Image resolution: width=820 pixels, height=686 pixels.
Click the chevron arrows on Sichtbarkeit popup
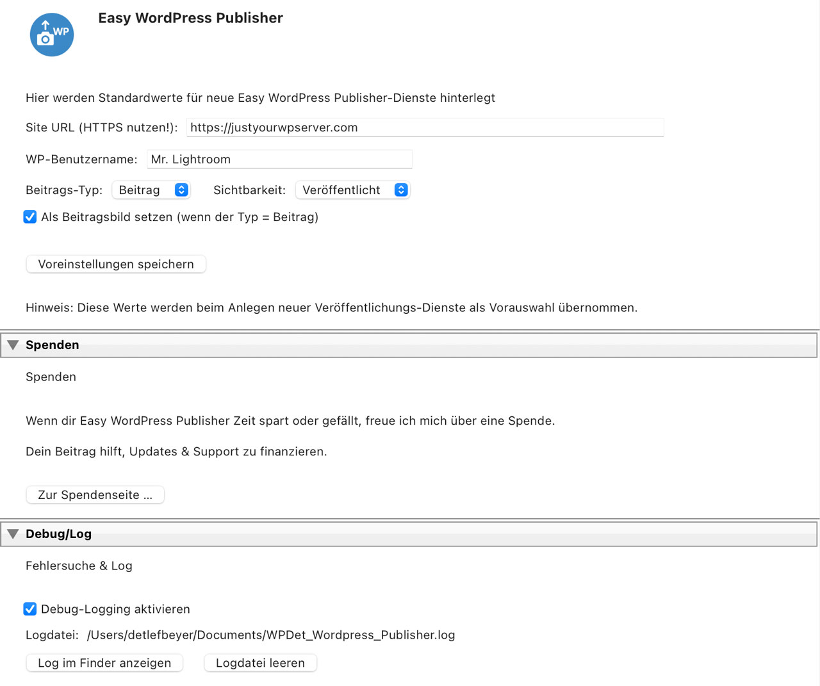tap(401, 190)
